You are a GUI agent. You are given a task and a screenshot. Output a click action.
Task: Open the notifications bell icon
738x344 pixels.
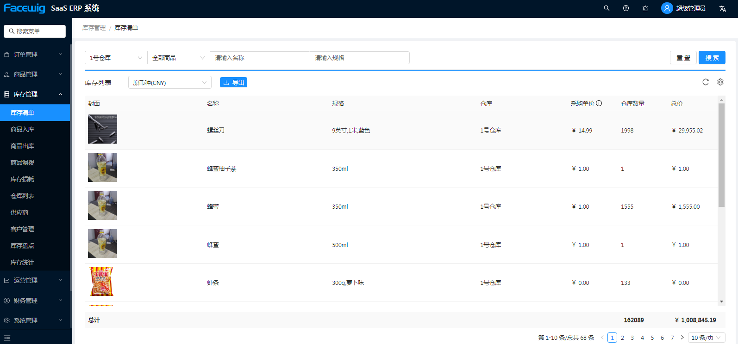pos(645,8)
